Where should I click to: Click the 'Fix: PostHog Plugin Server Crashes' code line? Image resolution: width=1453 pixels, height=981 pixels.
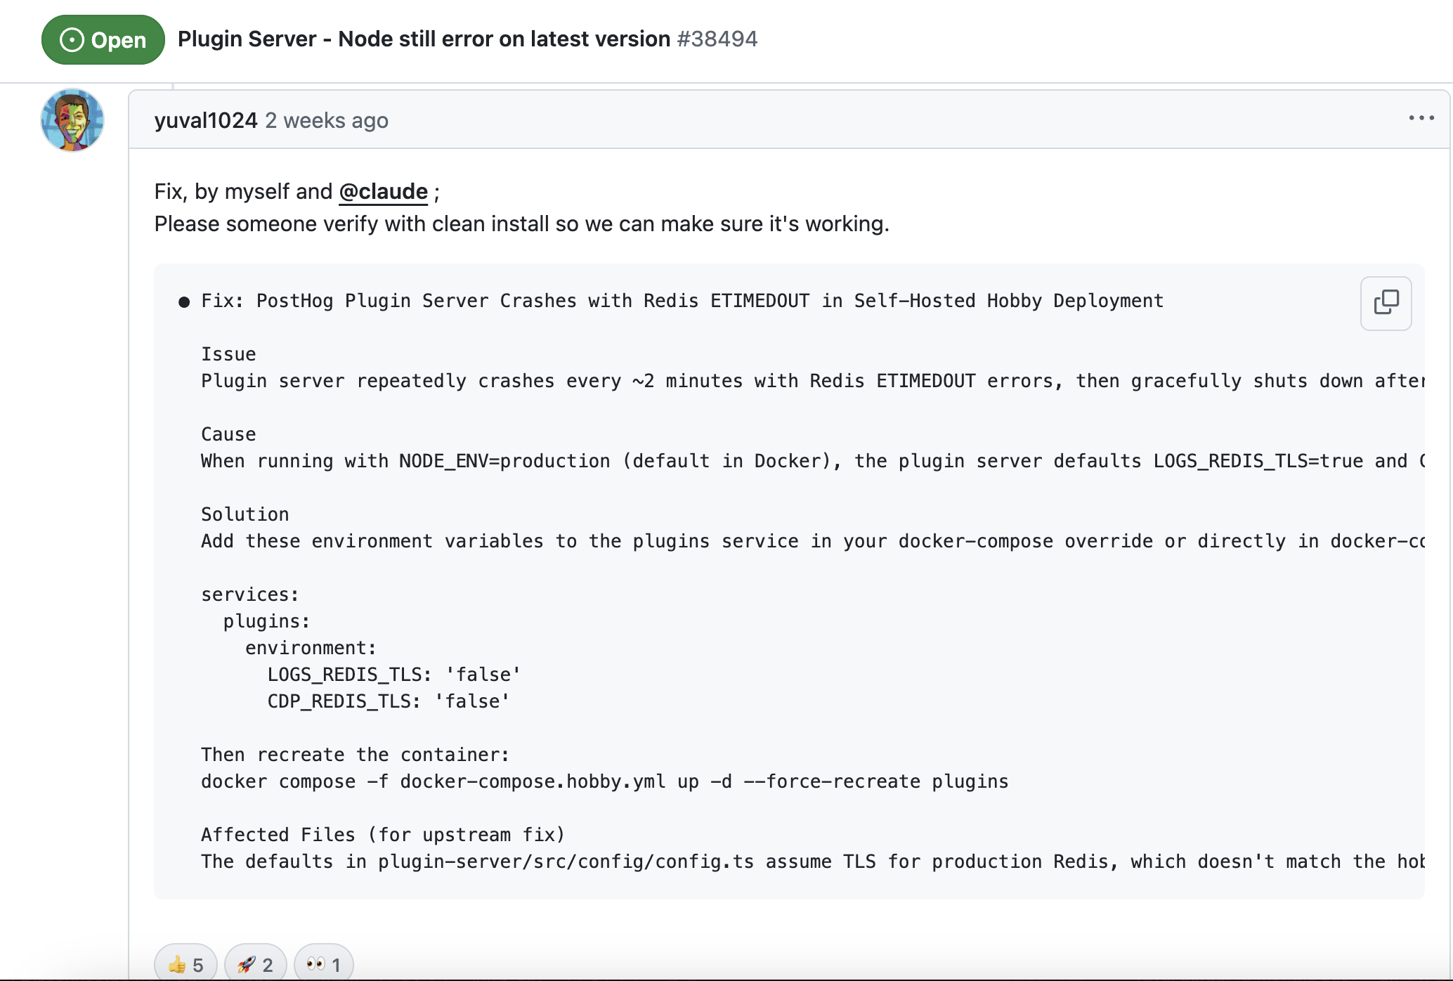click(x=682, y=301)
